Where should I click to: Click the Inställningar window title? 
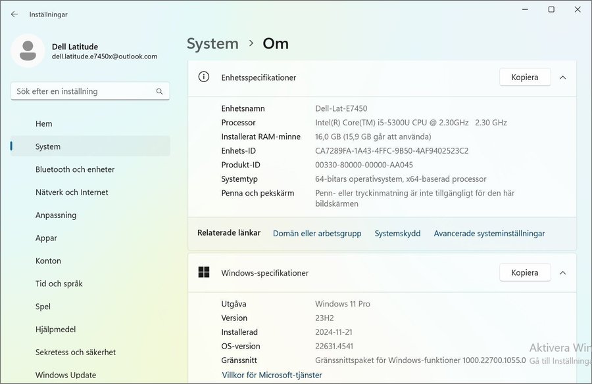48,14
